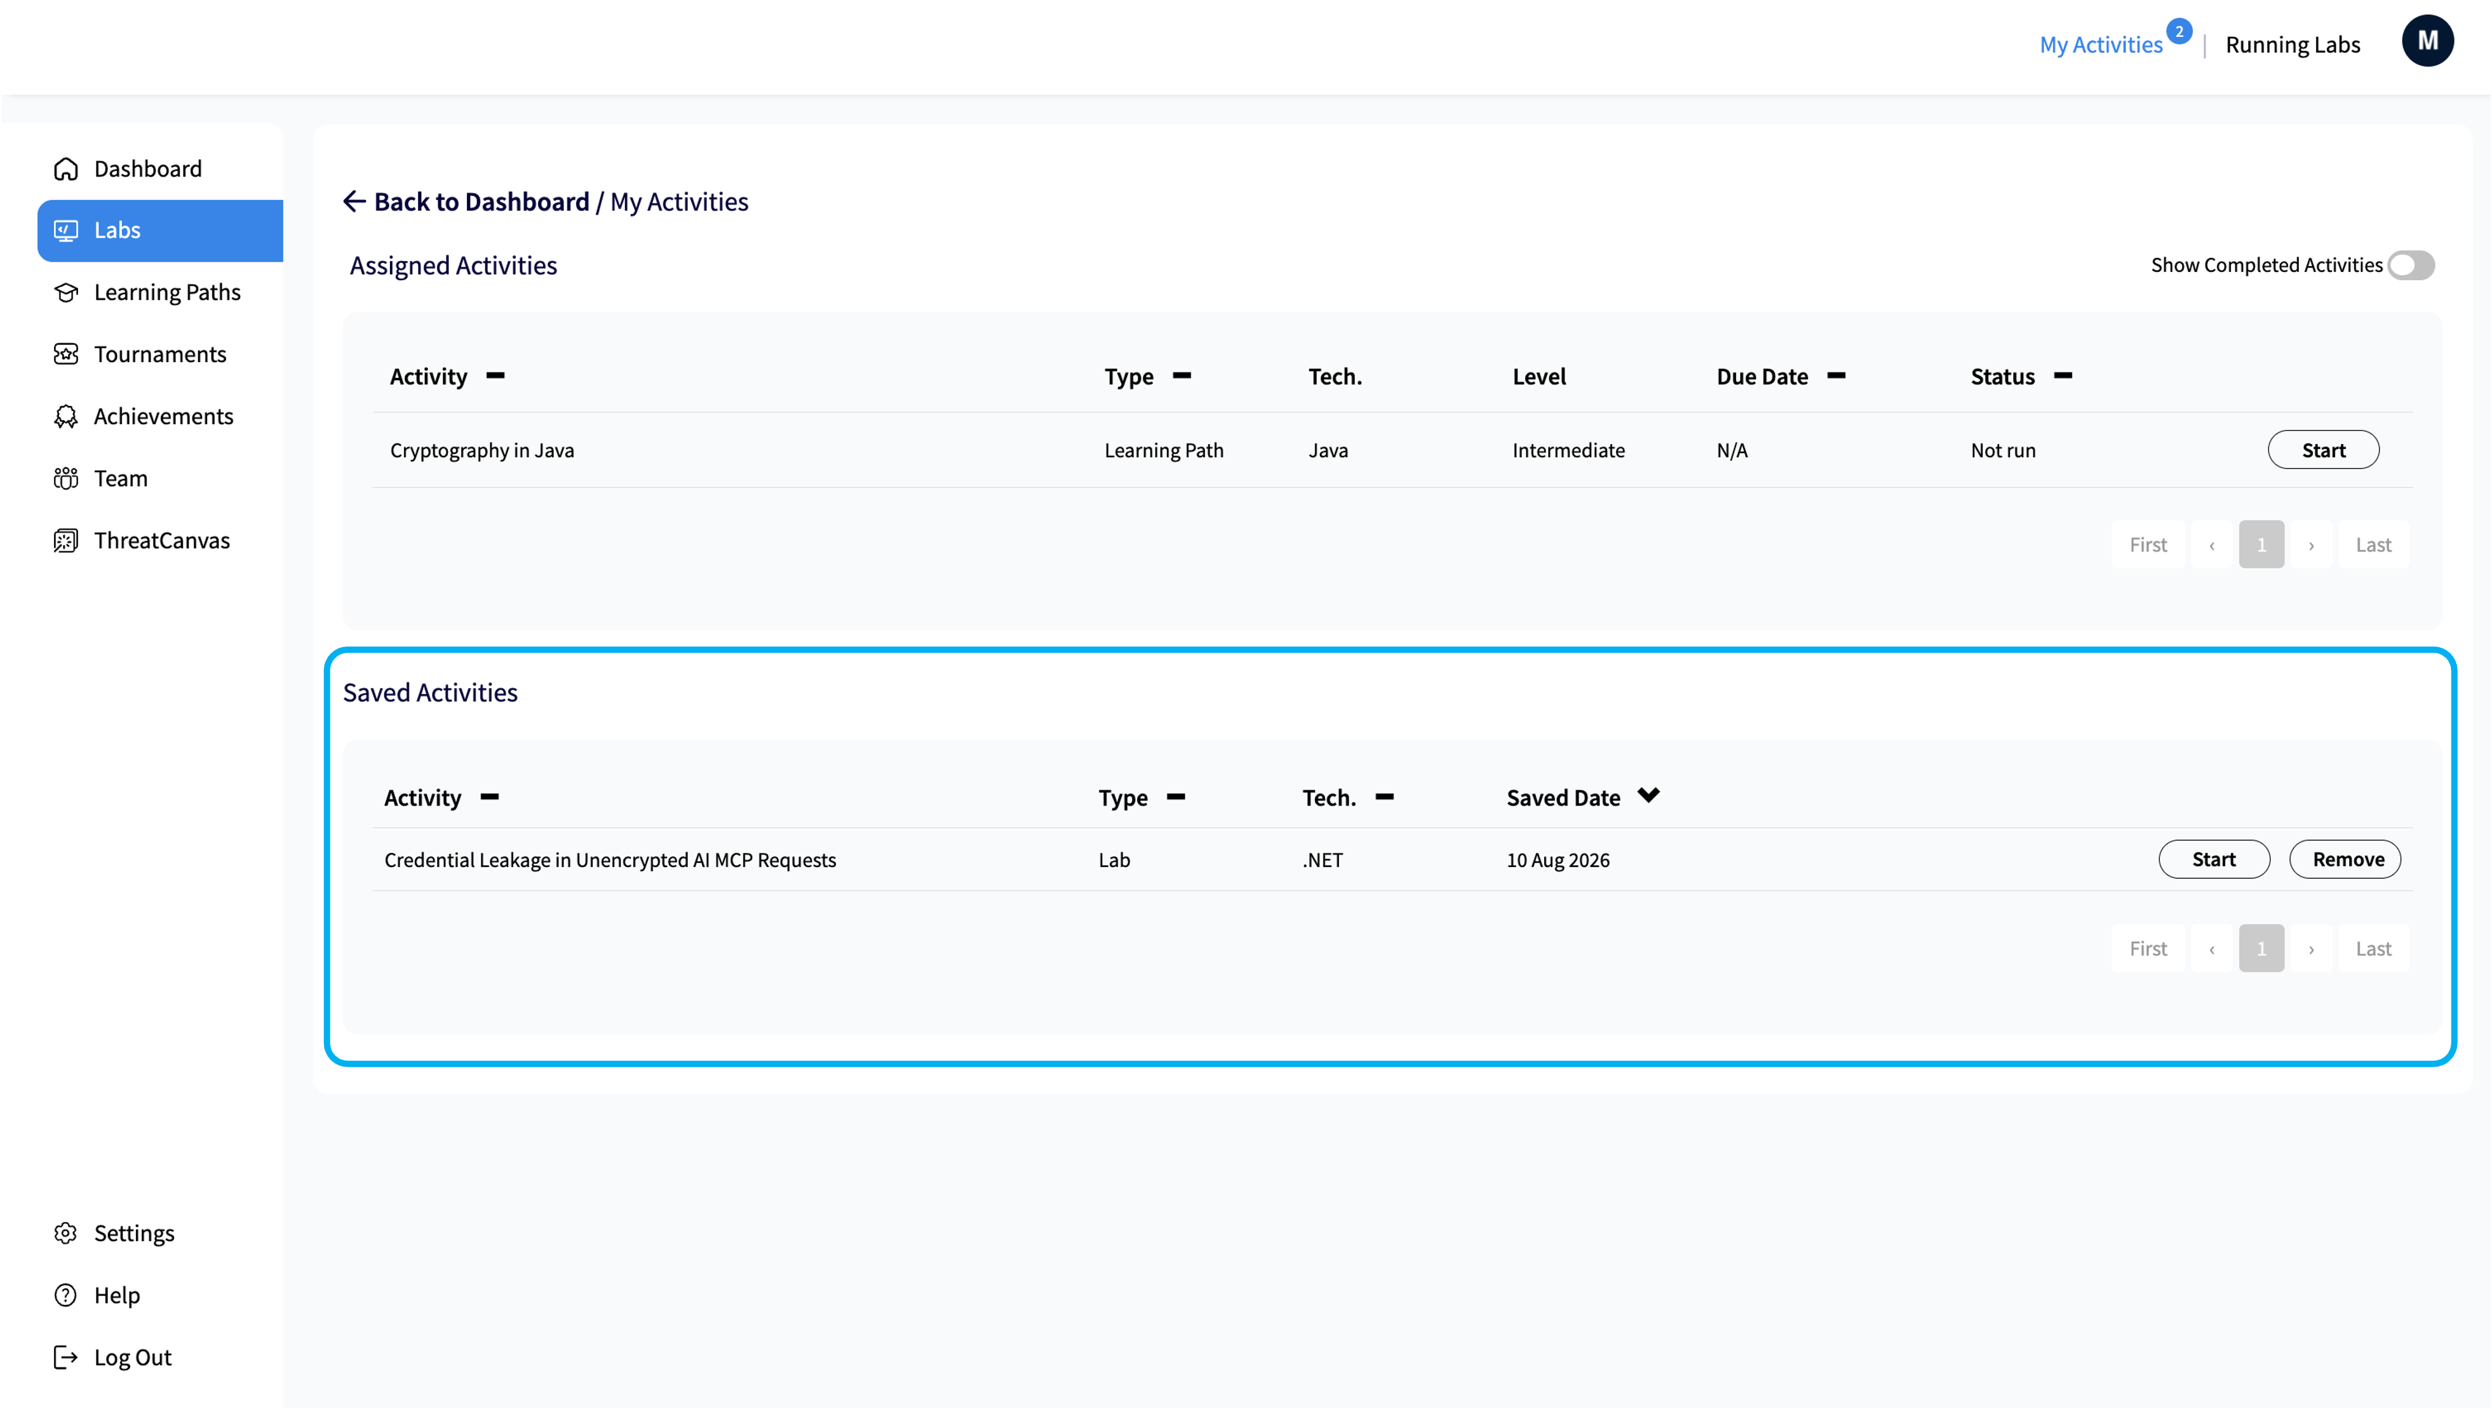The width and height of the screenshot is (2492, 1409).
Task: Click First in Assigned Activities pagination
Action: pyautogui.click(x=2148, y=545)
